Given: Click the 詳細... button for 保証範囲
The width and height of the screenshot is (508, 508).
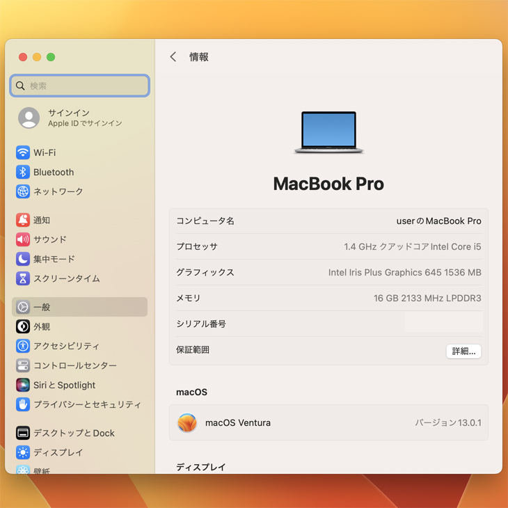Looking at the screenshot, I should pyautogui.click(x=463, y=351).
